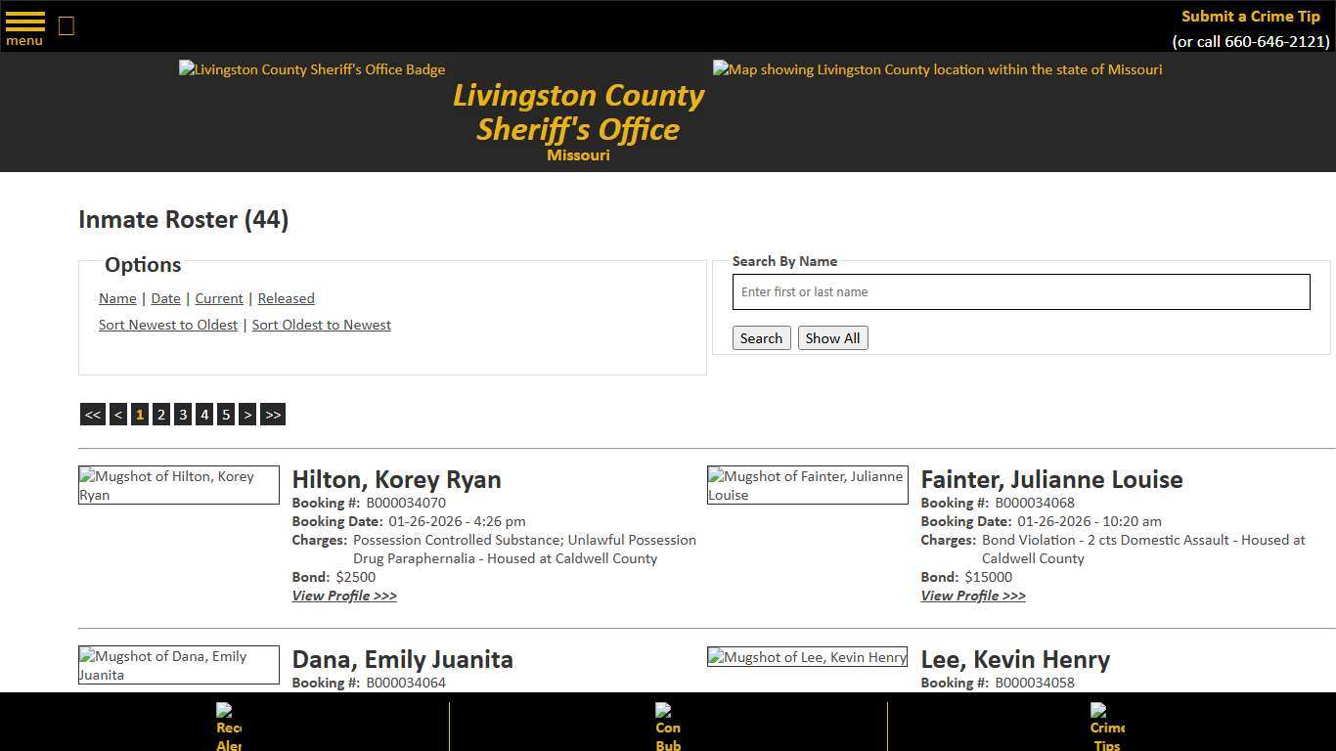
Task: Select Sort Newest to Oldest
Action: 167,325
